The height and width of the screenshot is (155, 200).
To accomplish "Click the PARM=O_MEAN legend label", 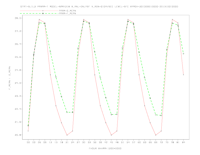I will pos(67,11).
